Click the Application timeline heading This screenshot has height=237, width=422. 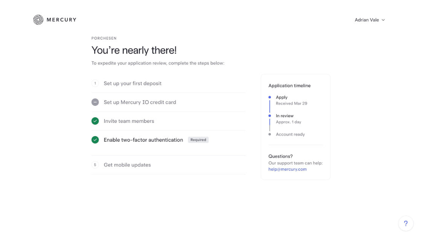[x=289, y=86]
